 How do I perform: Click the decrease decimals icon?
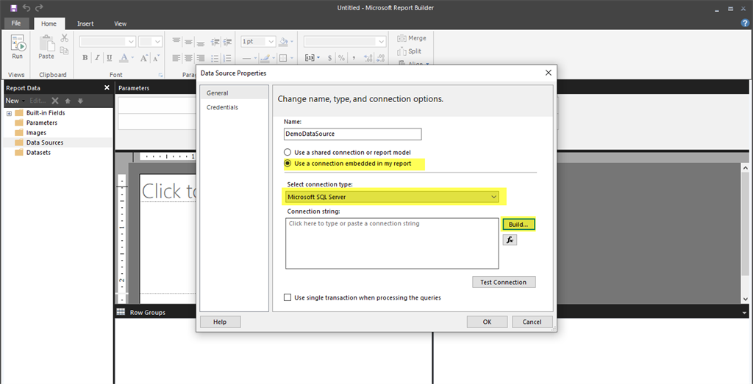[x=380, y=58]
